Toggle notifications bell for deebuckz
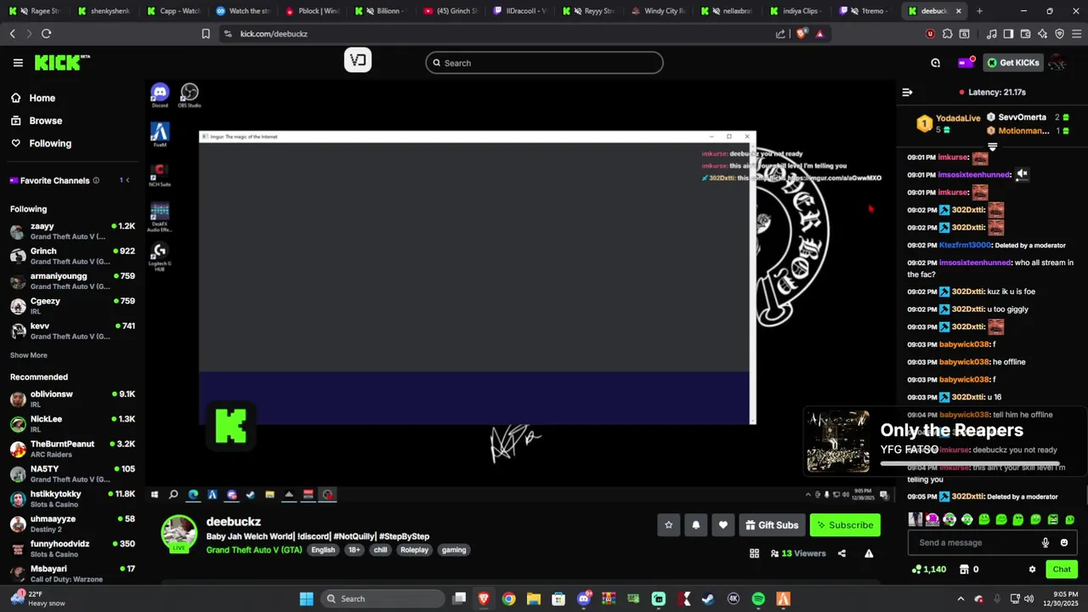1088x612 pixels. click(x=695, y=525)
